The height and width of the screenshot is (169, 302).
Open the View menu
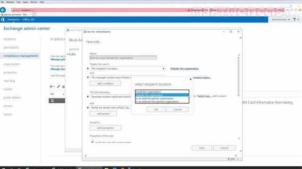pos(18,2)
